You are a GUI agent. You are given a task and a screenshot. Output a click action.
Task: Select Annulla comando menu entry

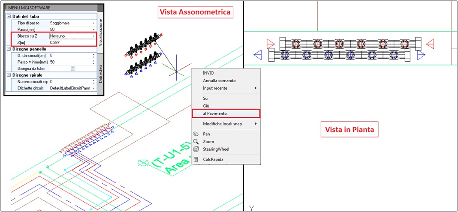(219, 81)
